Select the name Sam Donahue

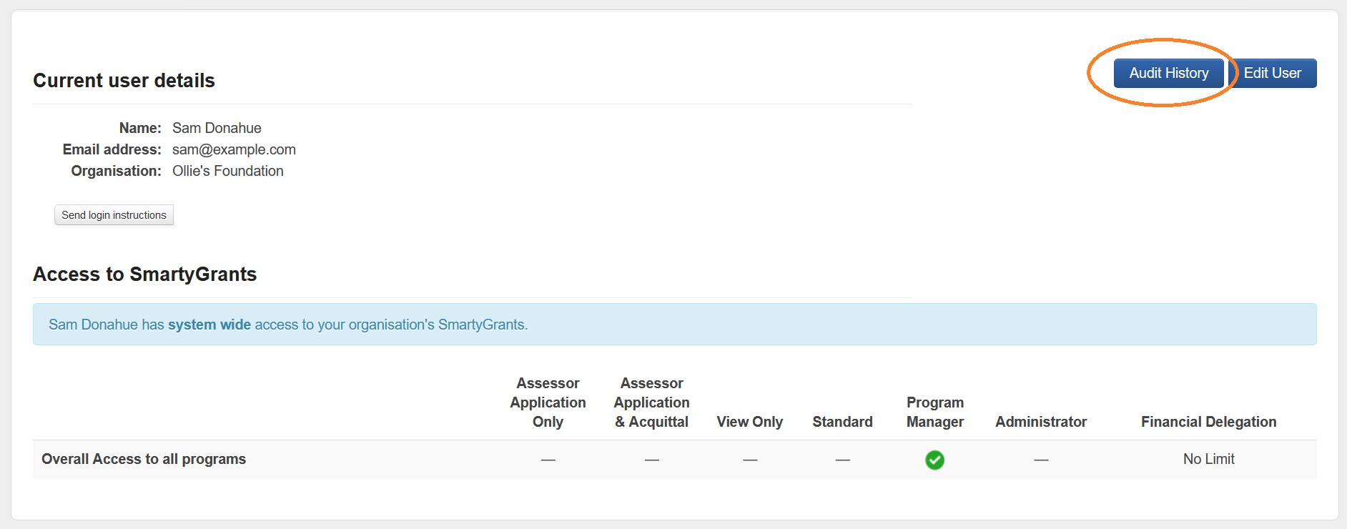coord(217,128)
